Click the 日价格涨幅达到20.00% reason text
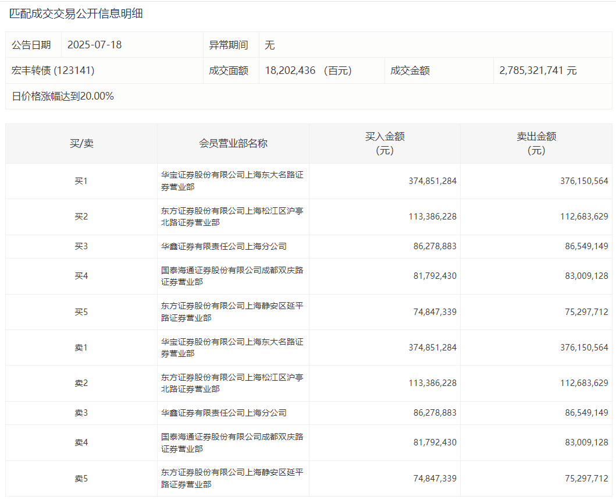 tap(63, 97)
